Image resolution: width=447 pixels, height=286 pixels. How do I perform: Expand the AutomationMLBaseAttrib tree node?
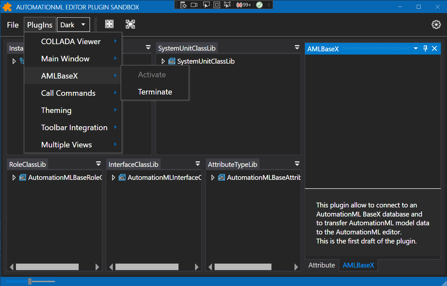(213, 178)
